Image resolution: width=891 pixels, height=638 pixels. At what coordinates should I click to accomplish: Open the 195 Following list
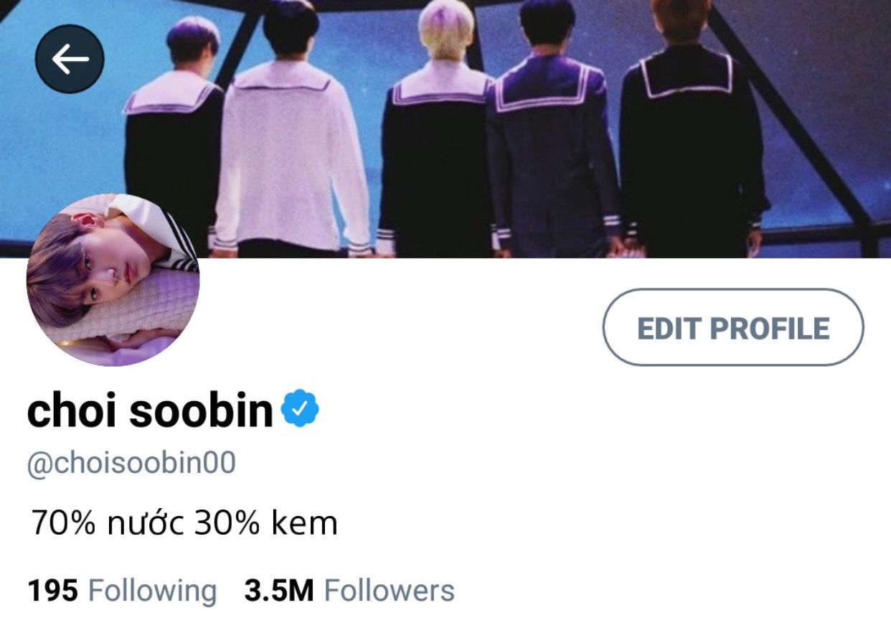(122, 591)
